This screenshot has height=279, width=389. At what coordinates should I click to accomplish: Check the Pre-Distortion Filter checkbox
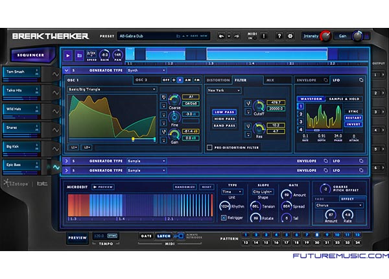tap(209, 147)
